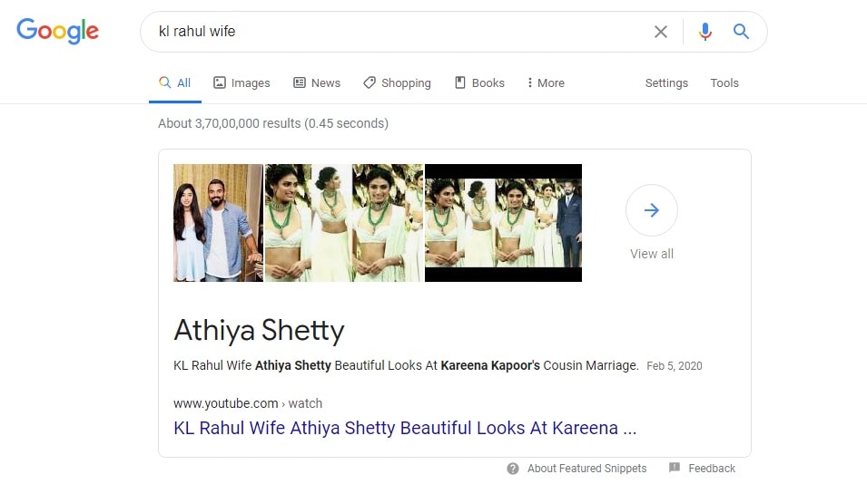Viewport: 867px width, 484px height.
Task: Click the View all arrow button
Action: pyautogui.click(x=651, y=210)
